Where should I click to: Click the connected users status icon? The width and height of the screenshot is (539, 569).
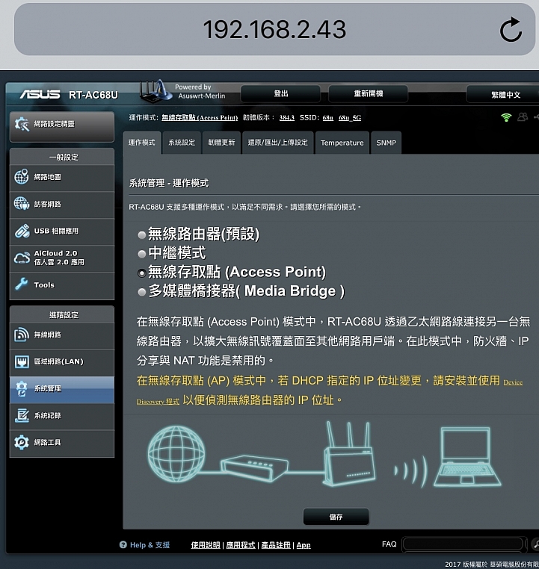point(523,116)
